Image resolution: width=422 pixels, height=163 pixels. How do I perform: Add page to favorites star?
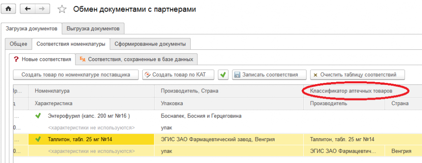click(62, 9)
